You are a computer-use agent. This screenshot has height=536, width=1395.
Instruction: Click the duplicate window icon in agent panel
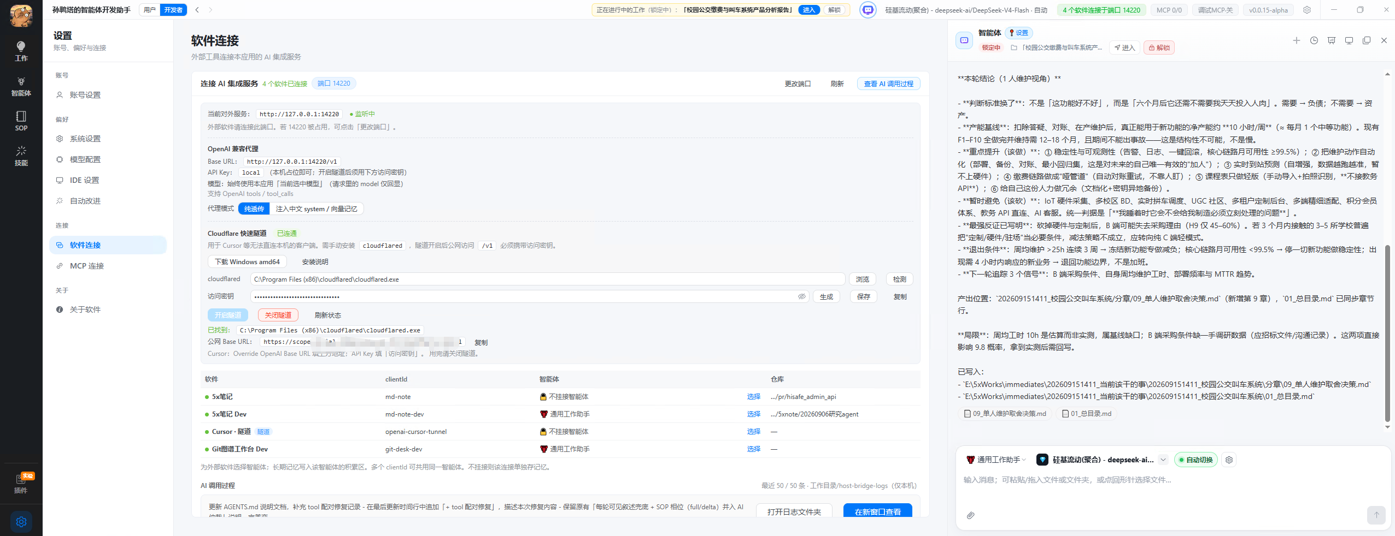click(1366, 40)
